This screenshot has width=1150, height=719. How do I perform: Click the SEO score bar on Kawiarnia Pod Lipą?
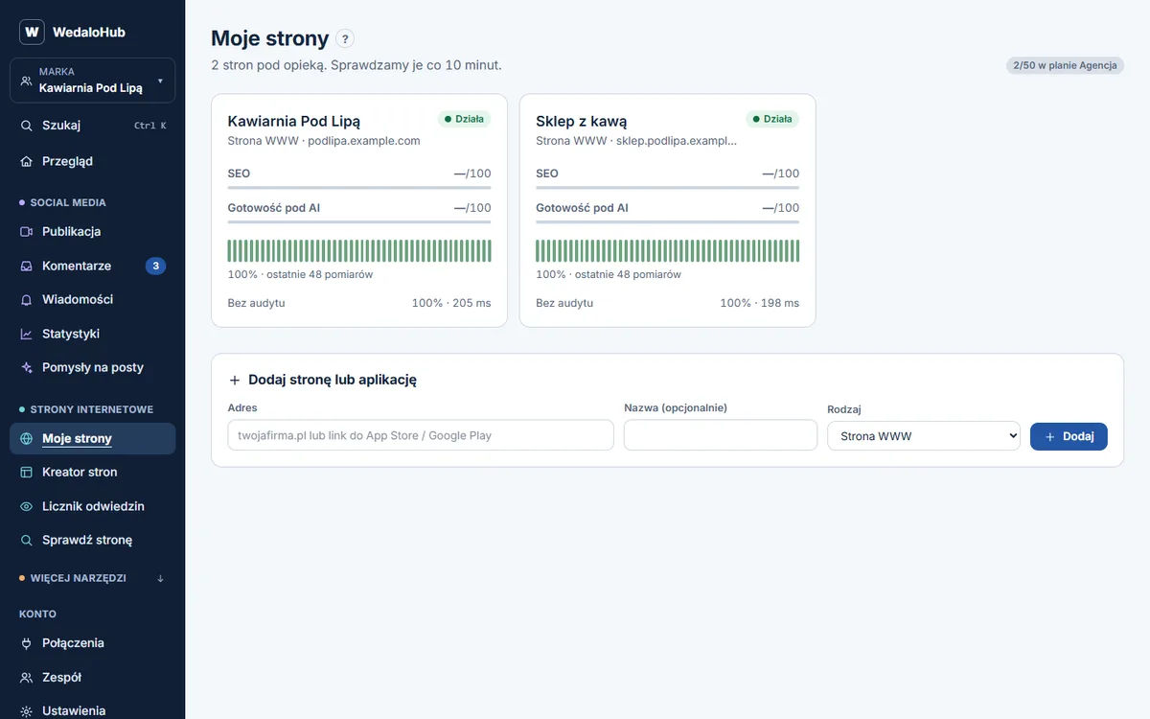click(x=359, y=188)
